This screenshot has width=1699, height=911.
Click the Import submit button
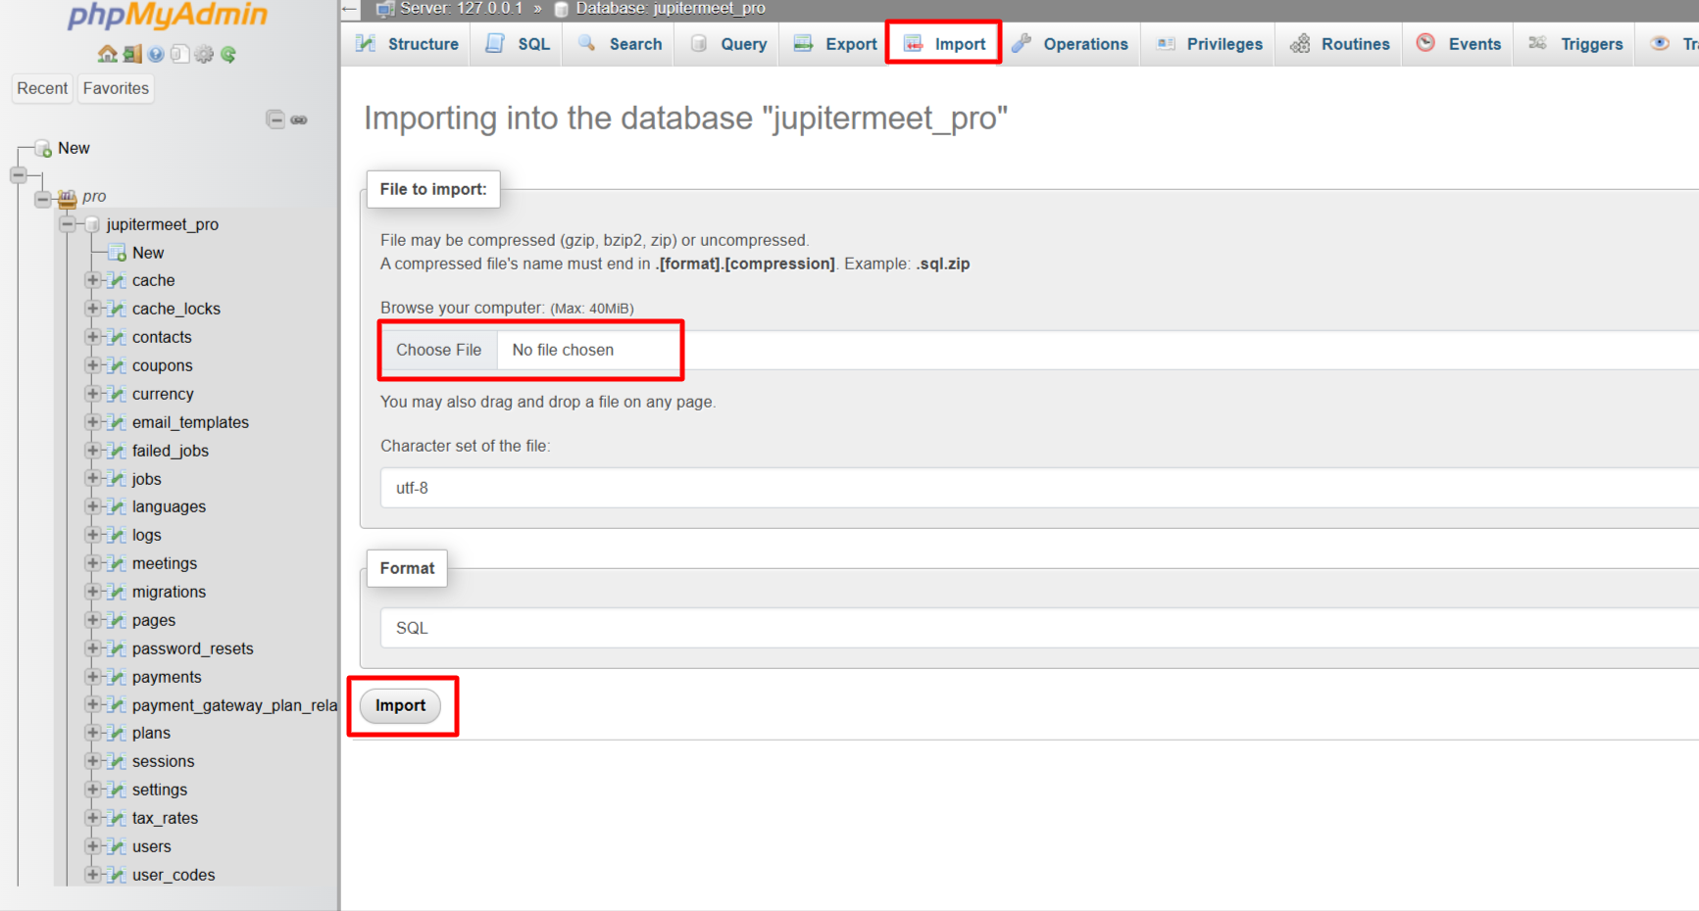400,705
